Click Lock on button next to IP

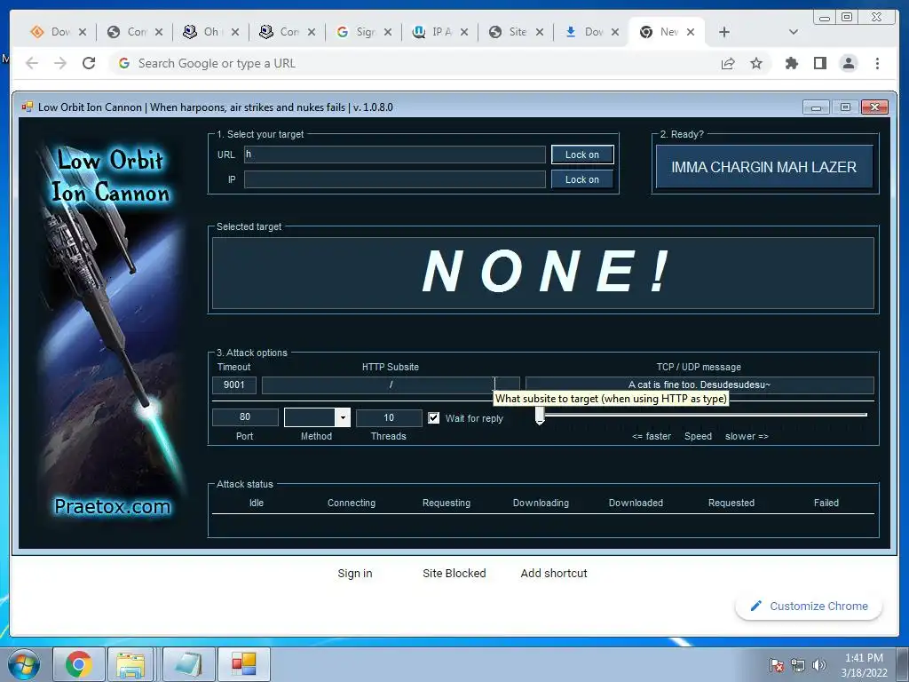pyautogui.click(x=582, y=179)
